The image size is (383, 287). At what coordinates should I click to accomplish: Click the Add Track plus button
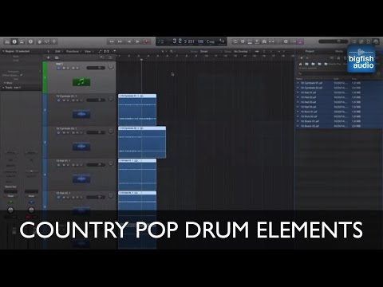[49, 57]
